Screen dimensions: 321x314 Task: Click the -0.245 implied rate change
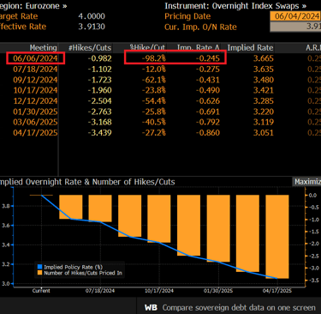(x=208, y=58)
